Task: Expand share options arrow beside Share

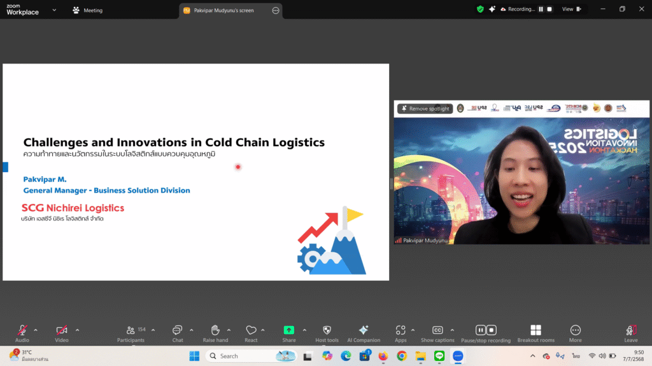Action: pyautogui.click(x=304, y=330)
